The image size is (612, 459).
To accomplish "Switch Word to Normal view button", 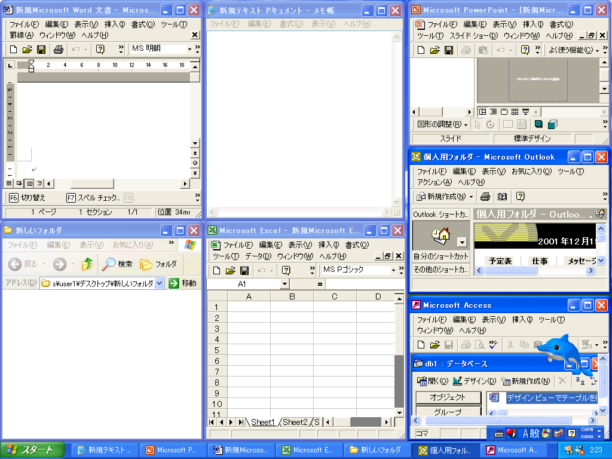I will 9,183.
